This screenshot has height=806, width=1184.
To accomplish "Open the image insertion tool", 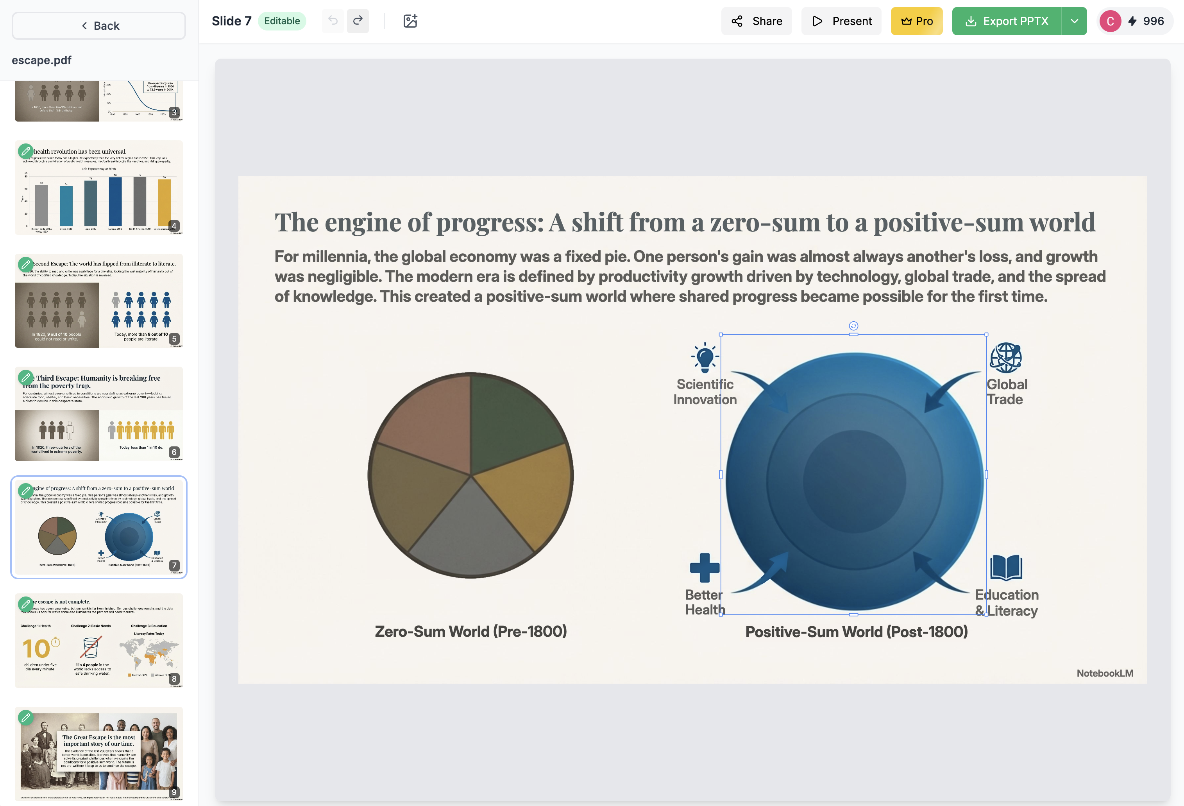I will (x=410, y=21).
